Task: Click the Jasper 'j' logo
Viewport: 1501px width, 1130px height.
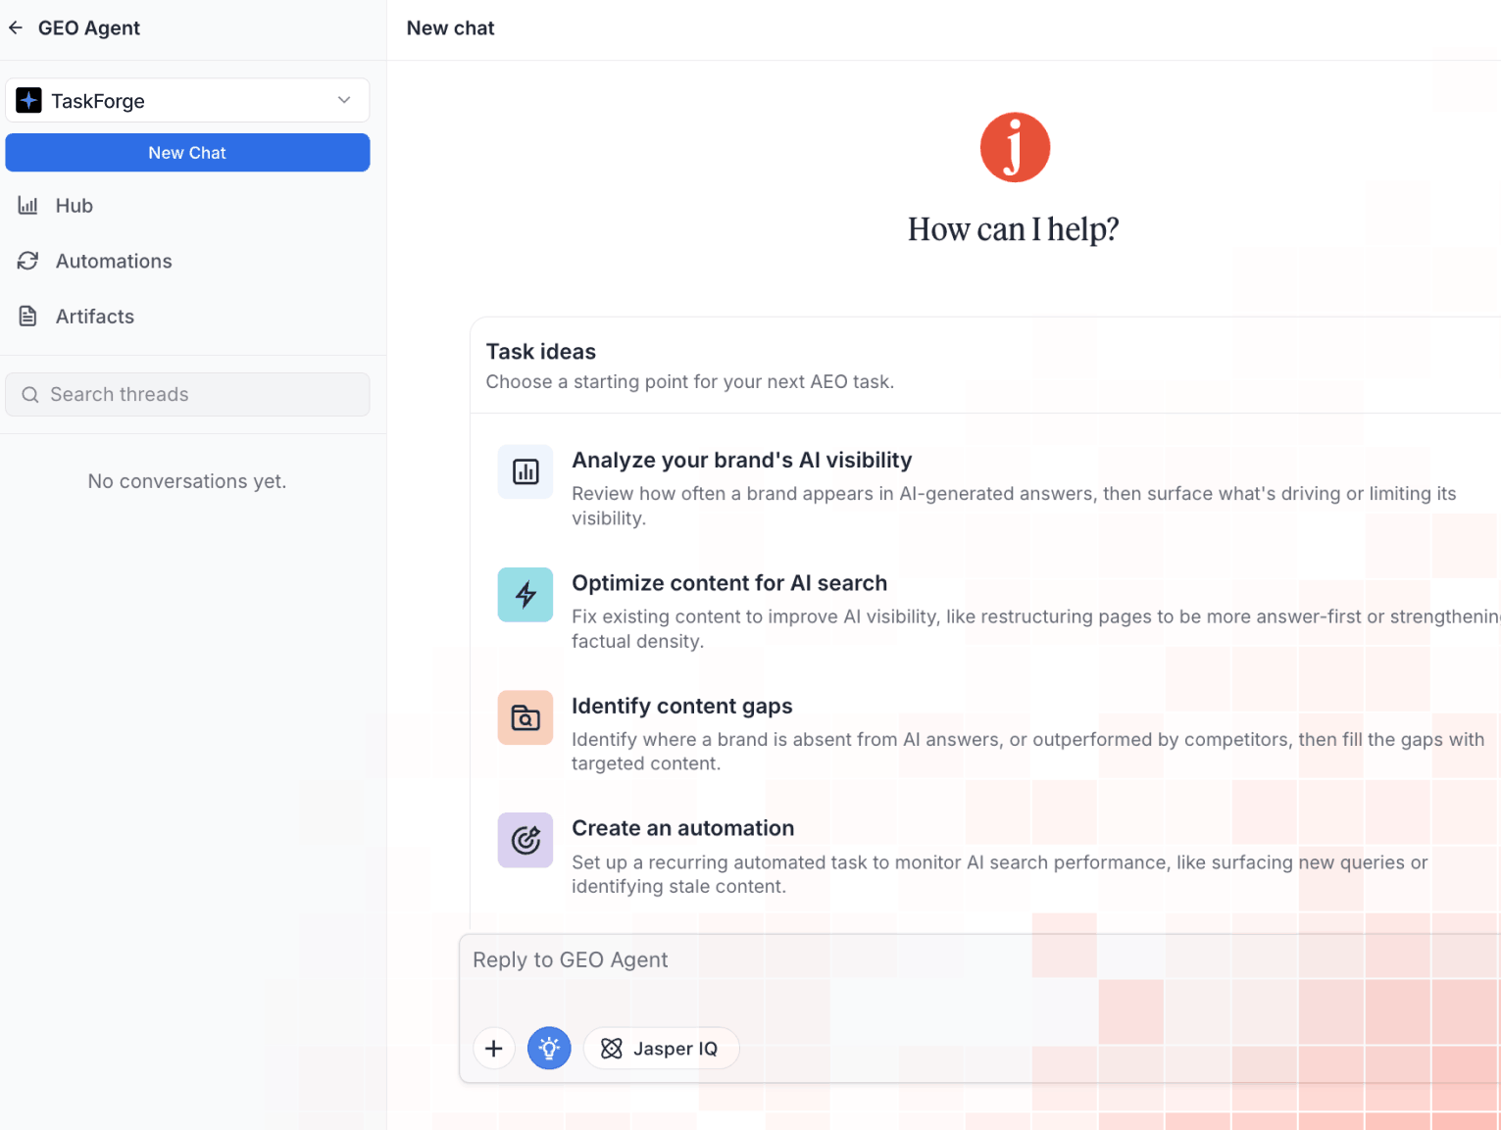Action: coord(1015,147)
